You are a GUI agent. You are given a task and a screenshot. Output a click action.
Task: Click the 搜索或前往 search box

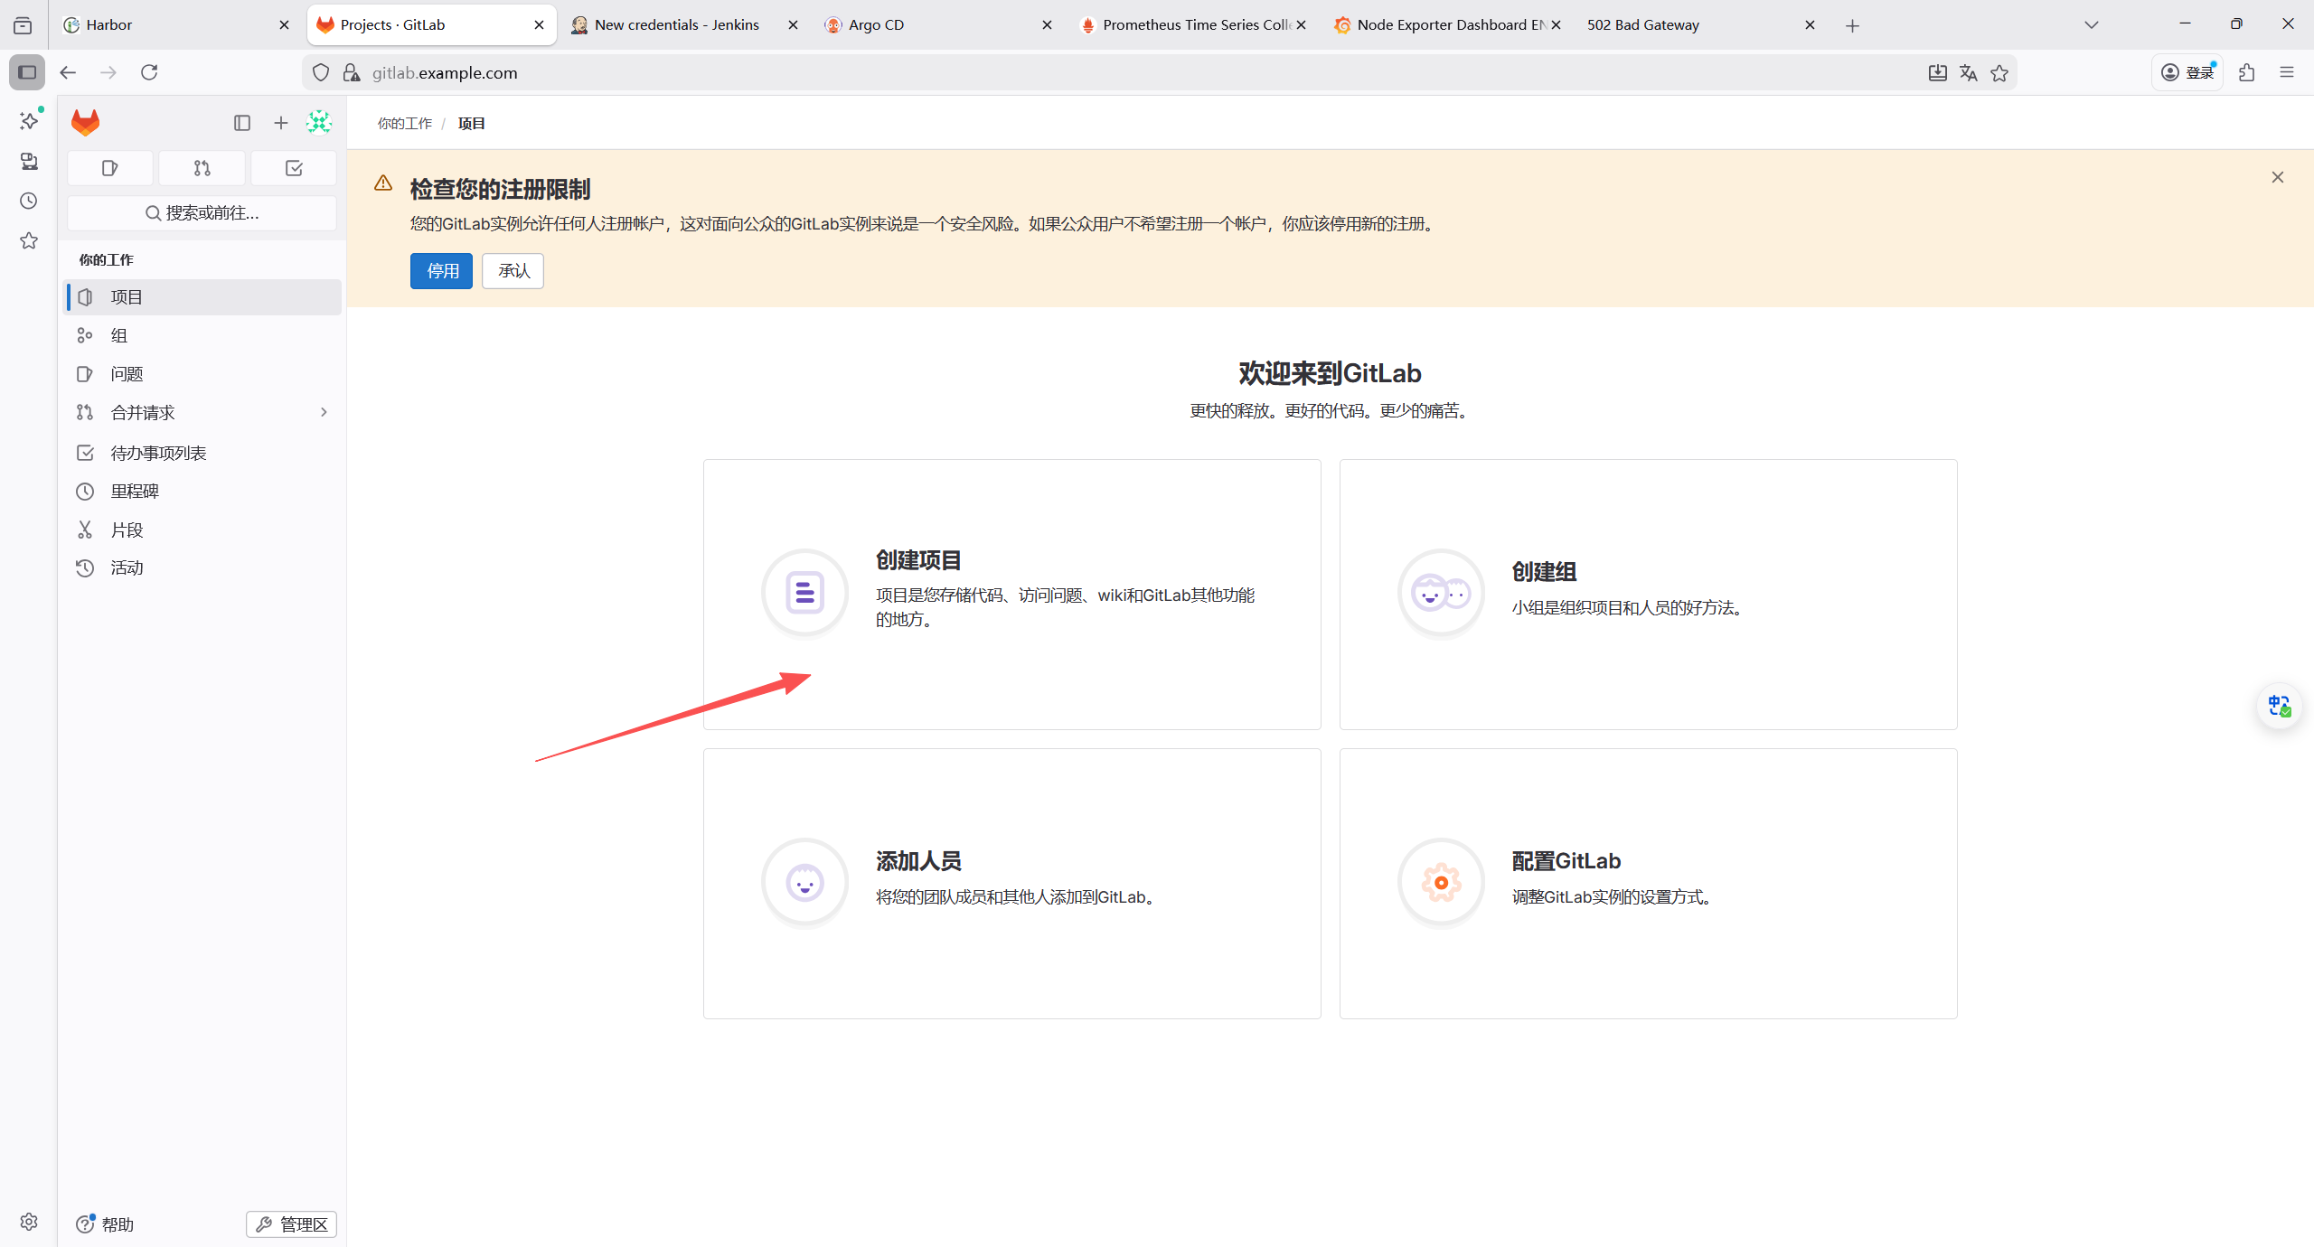[202, 213]
